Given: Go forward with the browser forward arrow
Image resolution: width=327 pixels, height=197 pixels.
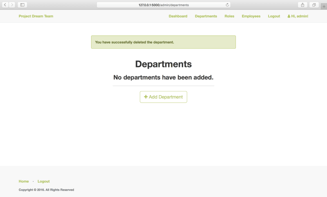Looking at the screenshot, I should click(x=12, y=5).
